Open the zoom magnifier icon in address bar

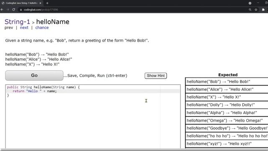tap(250, 10)
